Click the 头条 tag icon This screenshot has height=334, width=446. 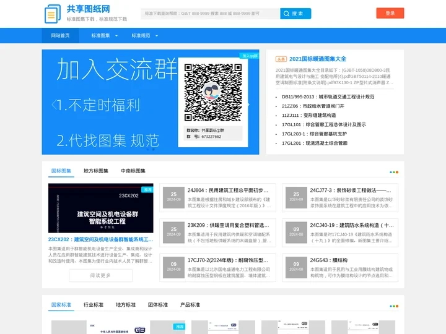pos(281,59)
